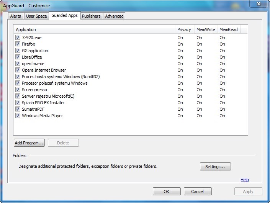270x203 pixels.
Task: Click the Cancel button
Action: tap(198, 192)
